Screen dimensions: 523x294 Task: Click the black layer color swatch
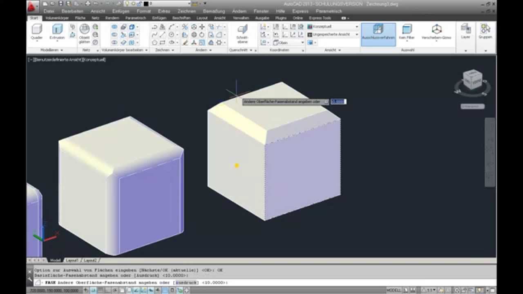coord(146,4)
